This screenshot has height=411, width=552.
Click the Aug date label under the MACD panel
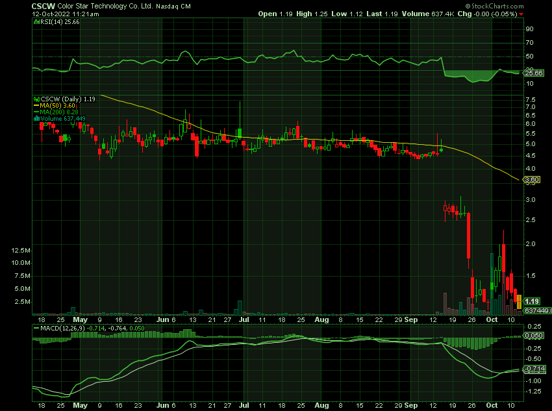click(x=321, y=405)
